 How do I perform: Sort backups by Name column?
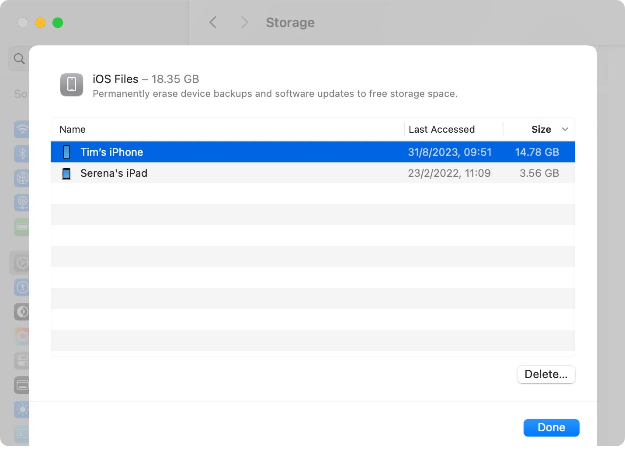(x=72, y=129)
